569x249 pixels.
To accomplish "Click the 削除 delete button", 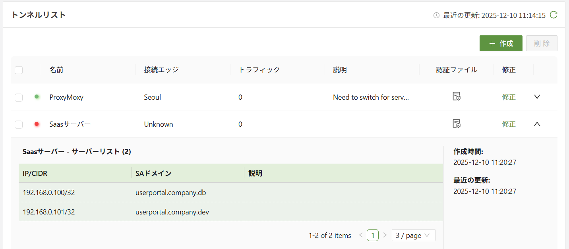I will (x=542, y=43).
